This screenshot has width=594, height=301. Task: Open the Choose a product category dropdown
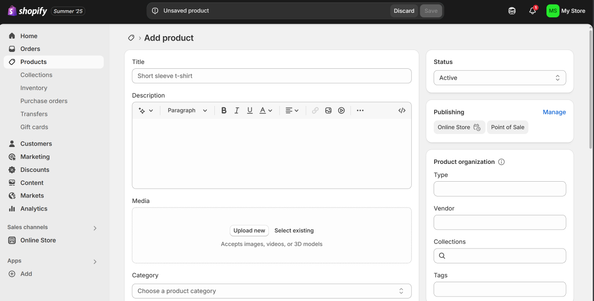[x=271, y=291]
